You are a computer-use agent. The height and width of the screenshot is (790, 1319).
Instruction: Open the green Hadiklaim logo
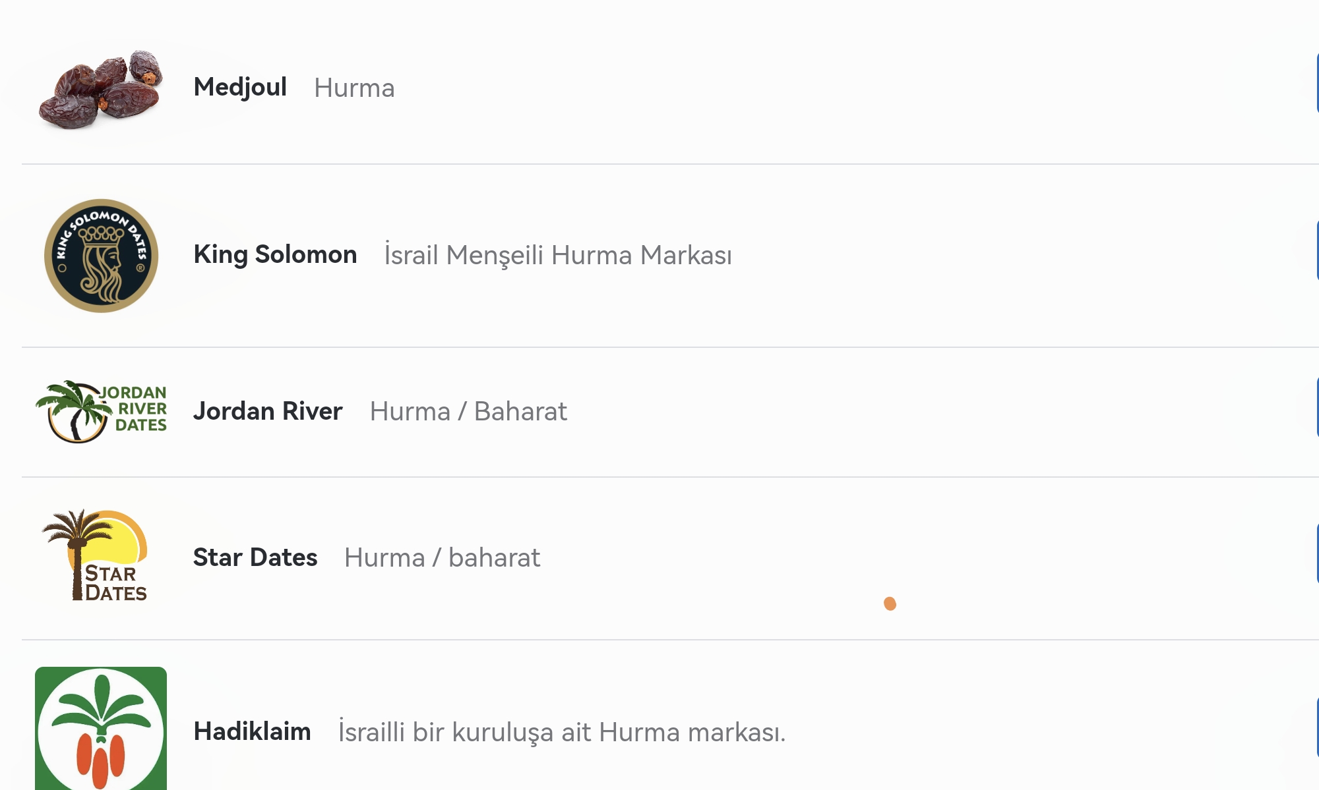click(101, 728)
